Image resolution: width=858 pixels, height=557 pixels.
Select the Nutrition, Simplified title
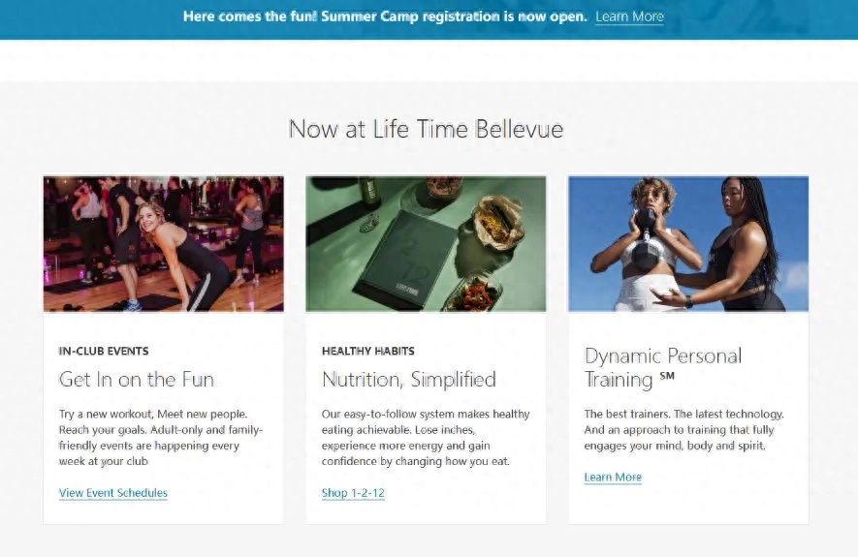[409, 380]
